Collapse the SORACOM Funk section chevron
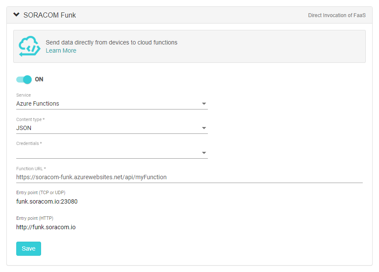Screen dimensions: 379x272 coord(16,14)
